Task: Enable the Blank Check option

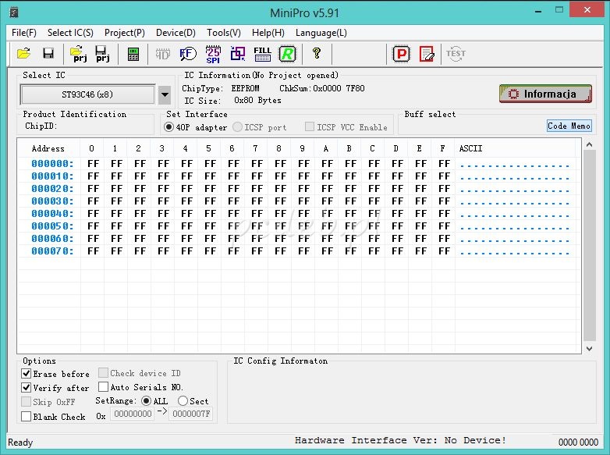Action: [x=26, y=417]
